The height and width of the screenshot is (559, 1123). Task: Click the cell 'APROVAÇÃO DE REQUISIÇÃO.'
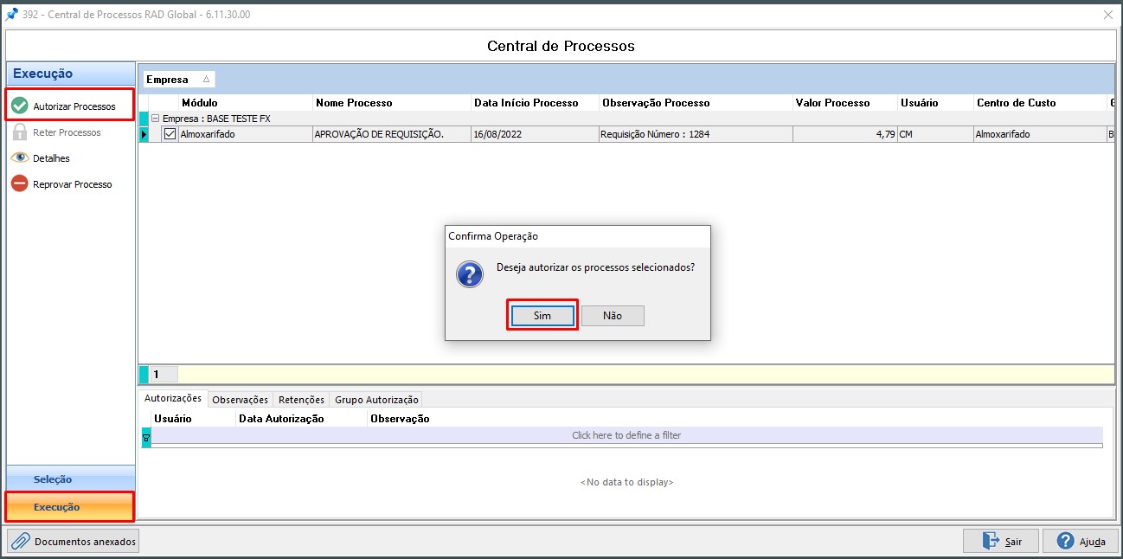pyautogui.click(x=391, y=134)
